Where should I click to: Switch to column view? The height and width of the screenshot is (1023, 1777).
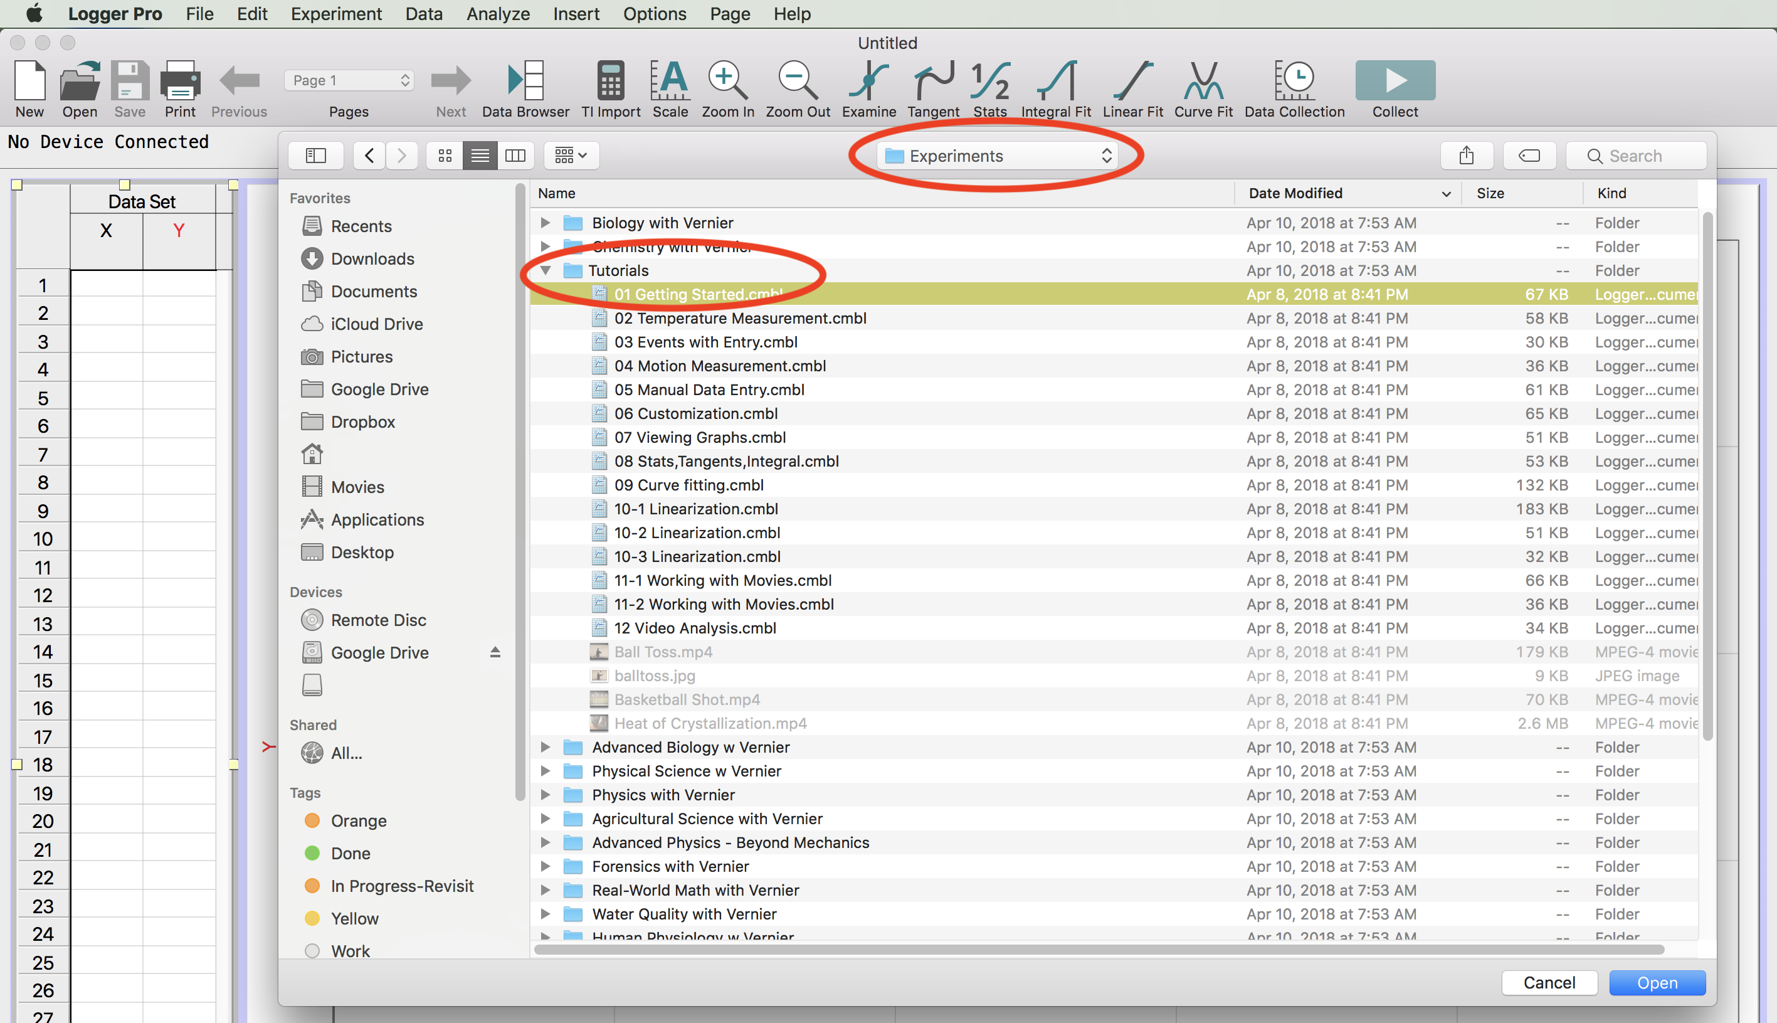click(515, 156)
